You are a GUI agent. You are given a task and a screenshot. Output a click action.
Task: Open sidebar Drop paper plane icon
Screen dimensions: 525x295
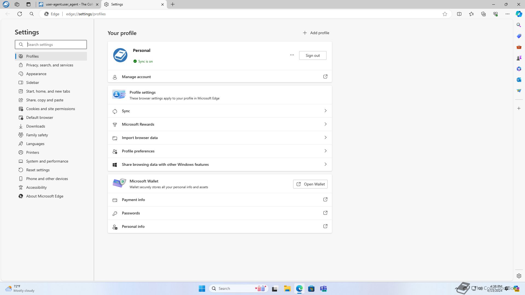(519, 91)
